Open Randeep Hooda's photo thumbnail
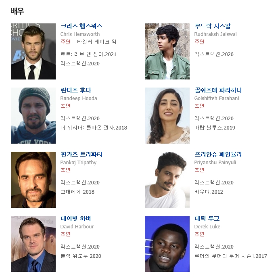This screenshot has width=280, height=278. click(x=33, y=115)
